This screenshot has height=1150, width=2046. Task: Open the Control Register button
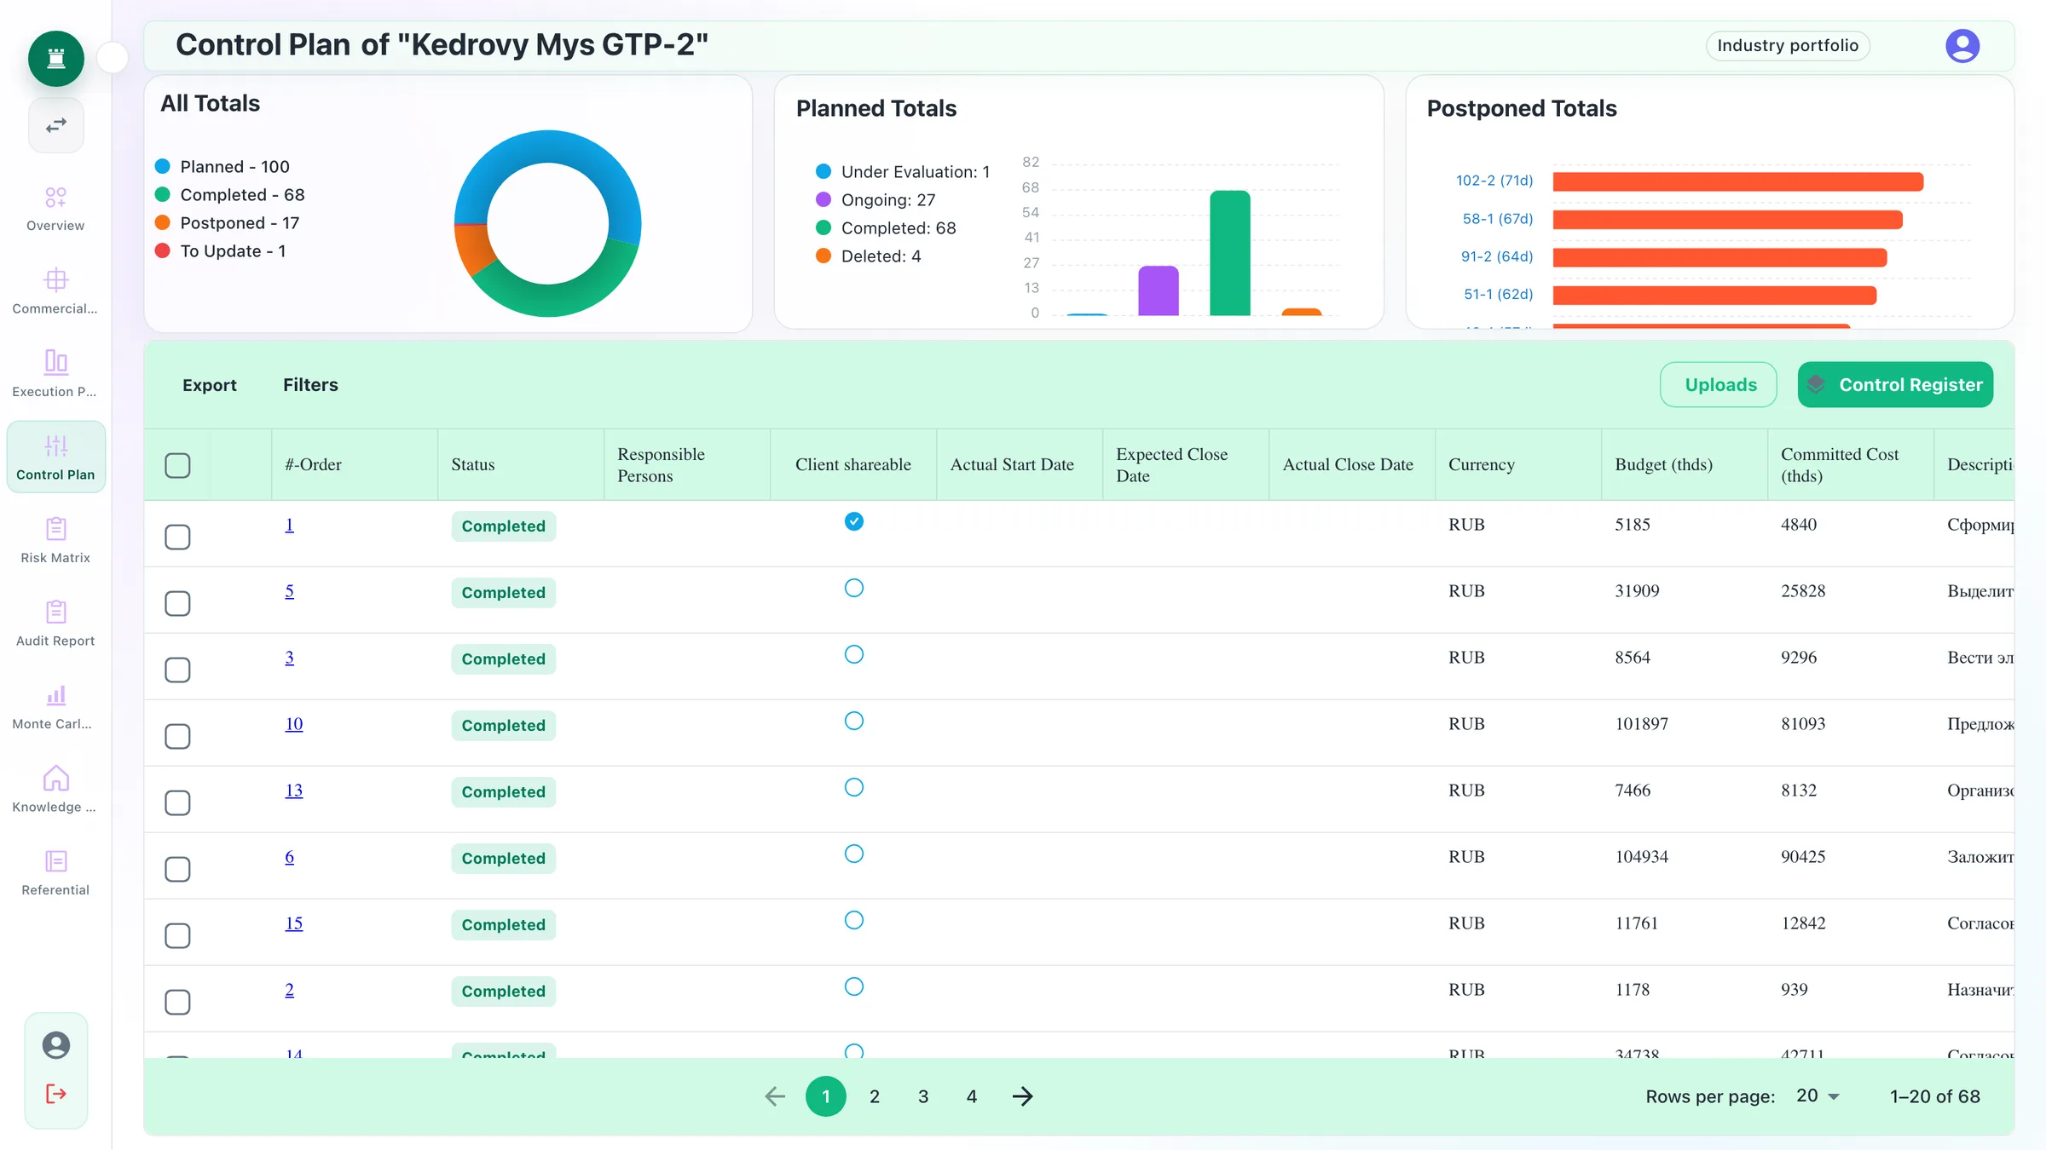(x=1895, y=385)
